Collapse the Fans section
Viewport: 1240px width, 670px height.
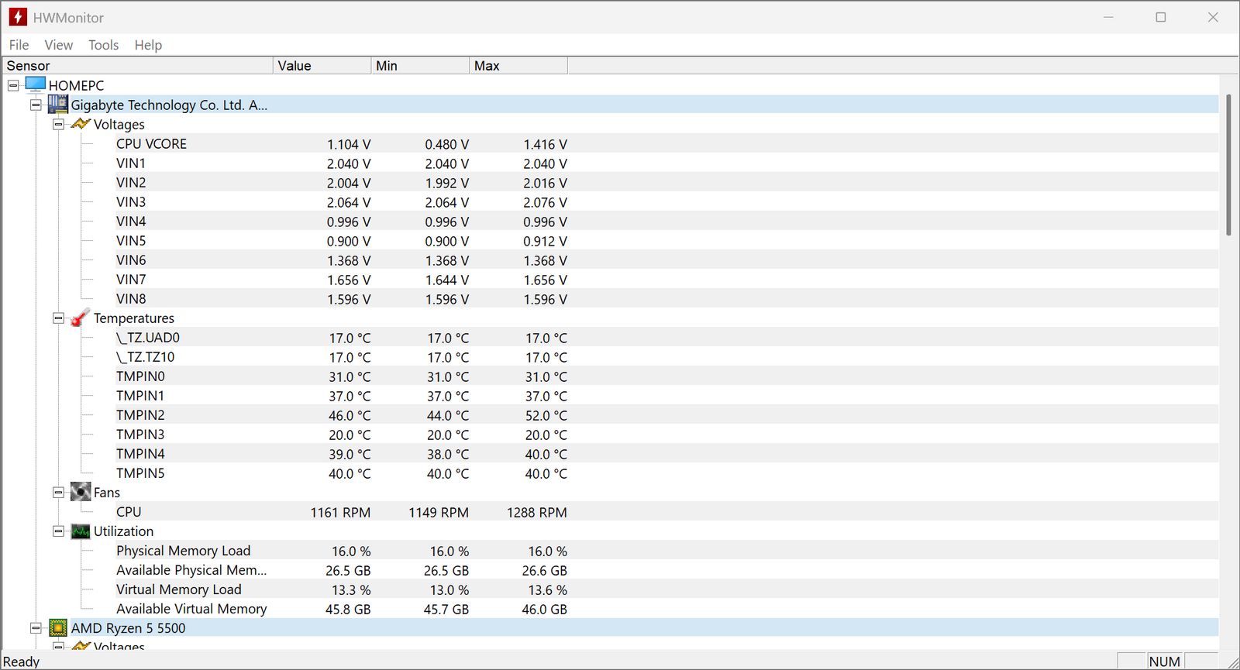pos(58,492)
